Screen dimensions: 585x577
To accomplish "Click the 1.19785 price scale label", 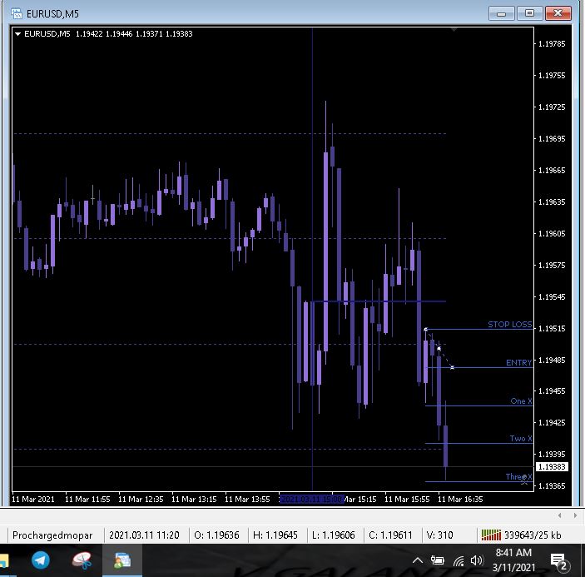I will [552, 44].
